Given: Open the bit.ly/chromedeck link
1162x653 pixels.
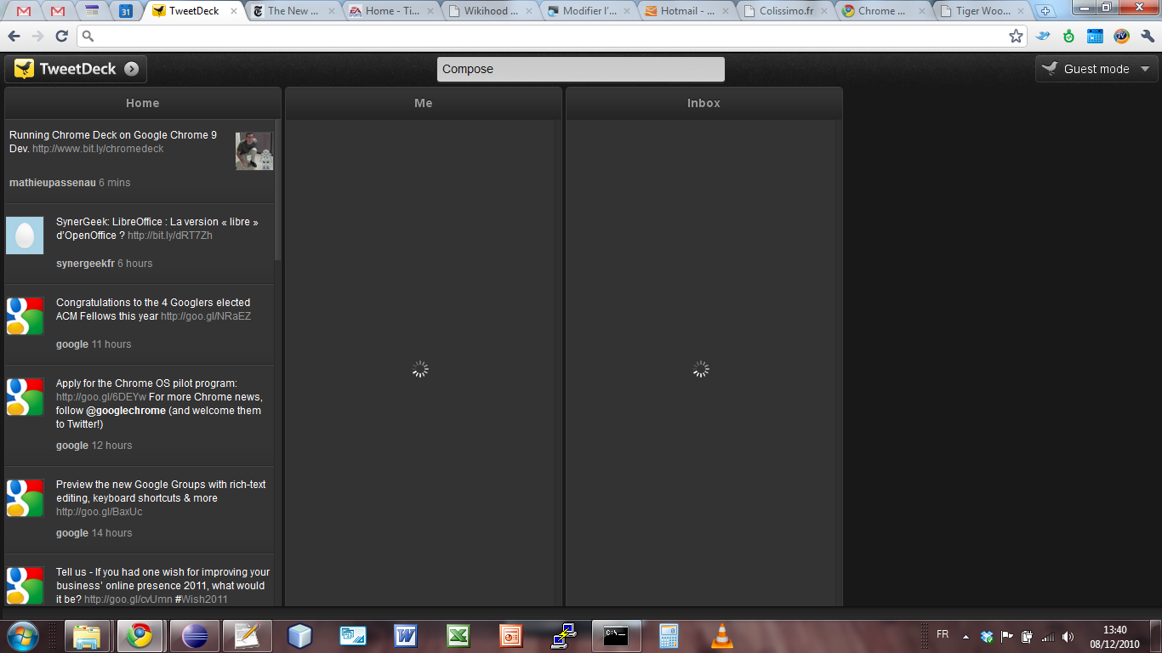Looking at the screenshot, I should coord(98,149).
